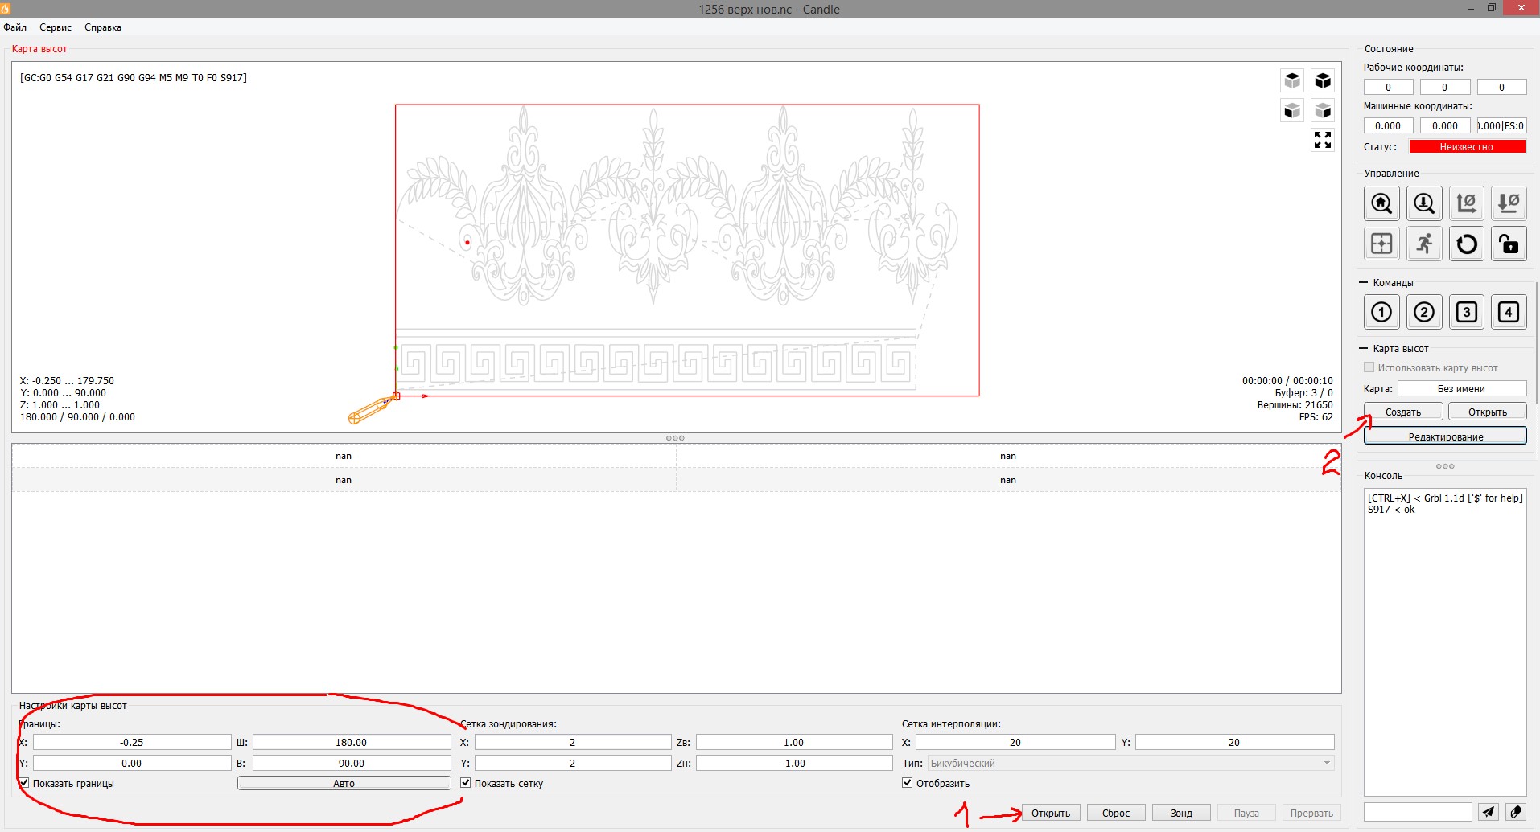
Task: Zero the Z axis control button
Action: point(1509,203)
